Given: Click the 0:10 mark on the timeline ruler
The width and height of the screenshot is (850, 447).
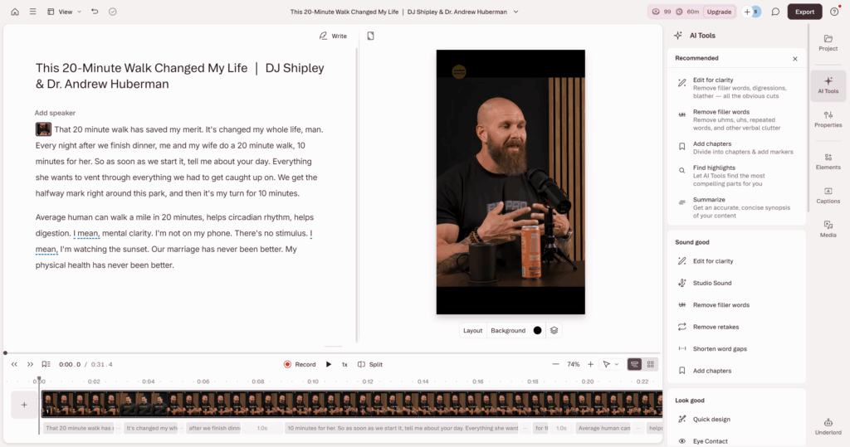Looking at the screenshot, I should pos(313,381).
